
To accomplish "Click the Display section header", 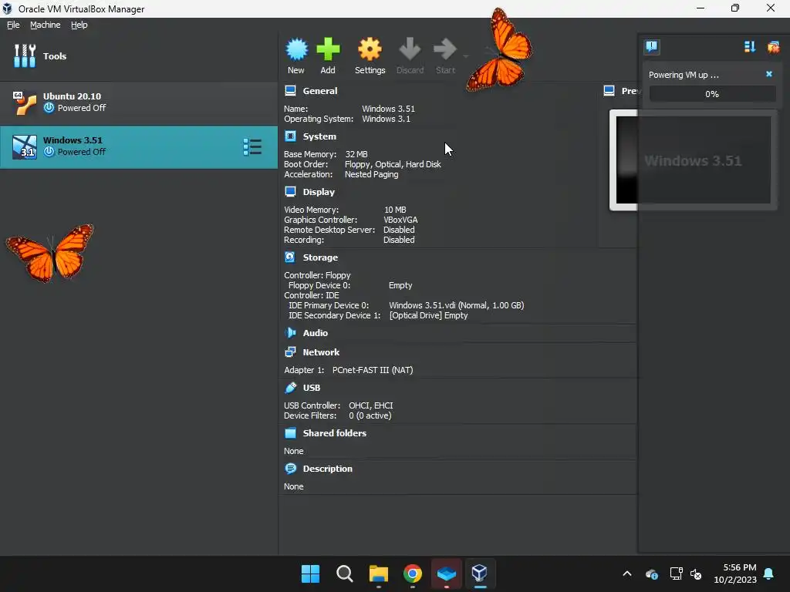I will [x=319, y=192].
